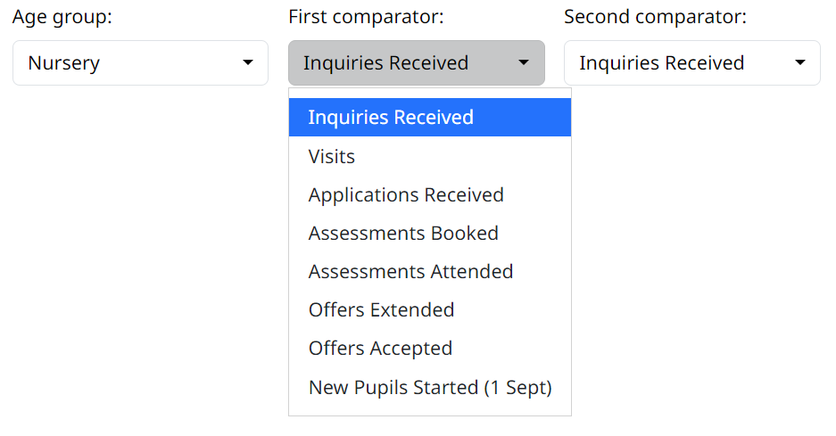836x436 pixels.
Task: Choose Assessments Attended option
Action: coord(410,272)
